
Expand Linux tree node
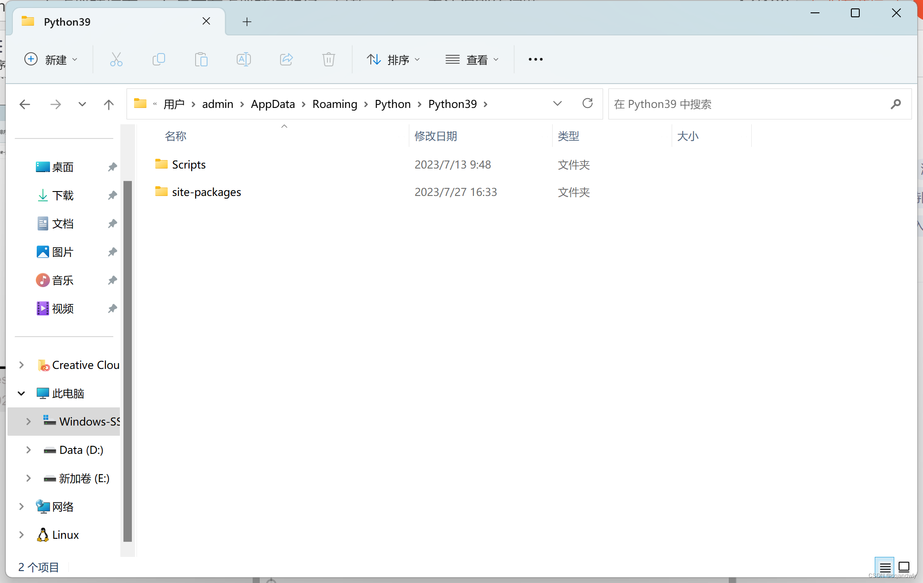pos(21,535)
